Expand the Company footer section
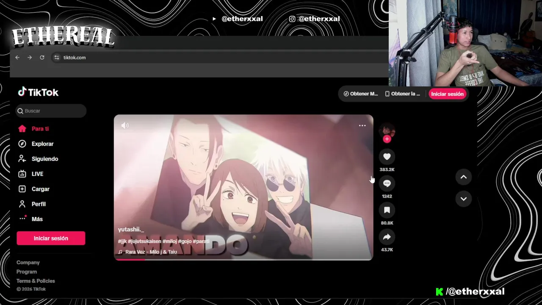This screenshot has height=305, width=542. pyautogui.click(x=28, y=263)
